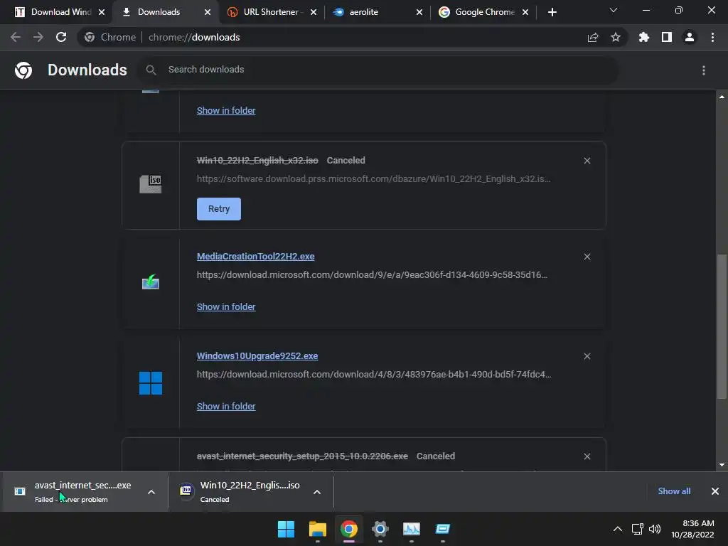The width and height of the screenshot is (728, 546).
Task: Open the Chrome three-dot main menu
Action: 712,37
